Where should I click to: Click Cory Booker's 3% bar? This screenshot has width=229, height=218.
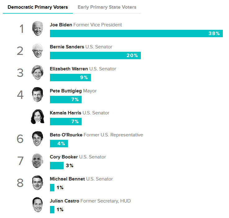point(57,166)
